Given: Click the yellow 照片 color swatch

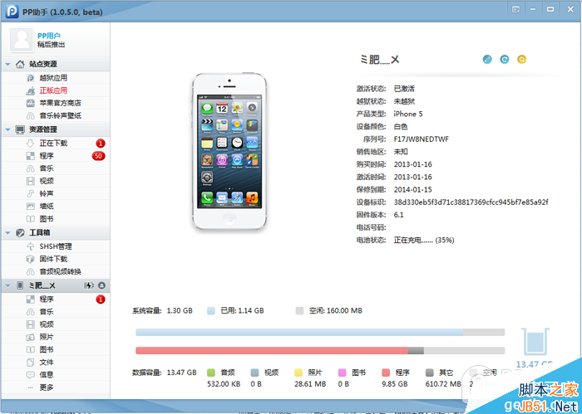Looking at the screenshot, I should point(298,373).
